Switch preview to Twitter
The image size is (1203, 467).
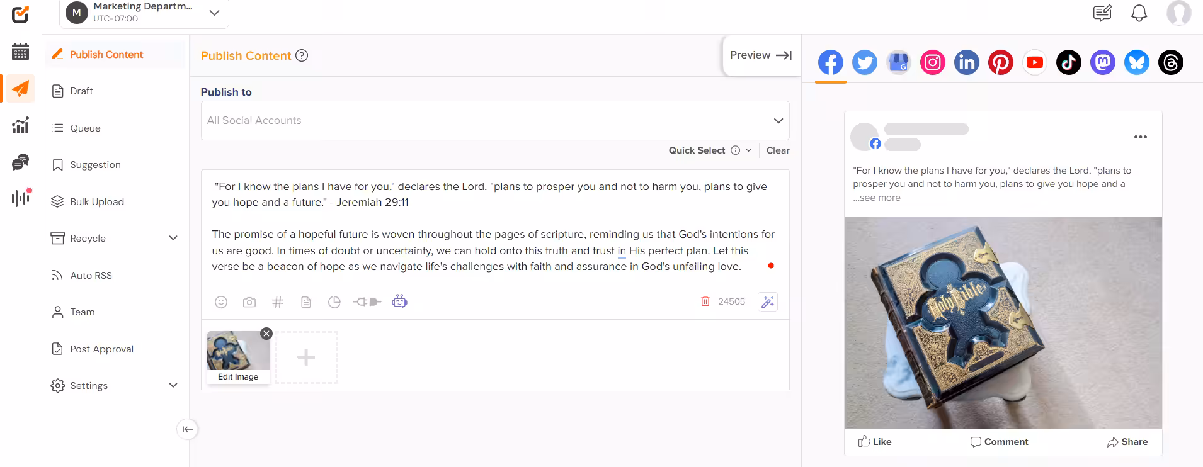865,62
